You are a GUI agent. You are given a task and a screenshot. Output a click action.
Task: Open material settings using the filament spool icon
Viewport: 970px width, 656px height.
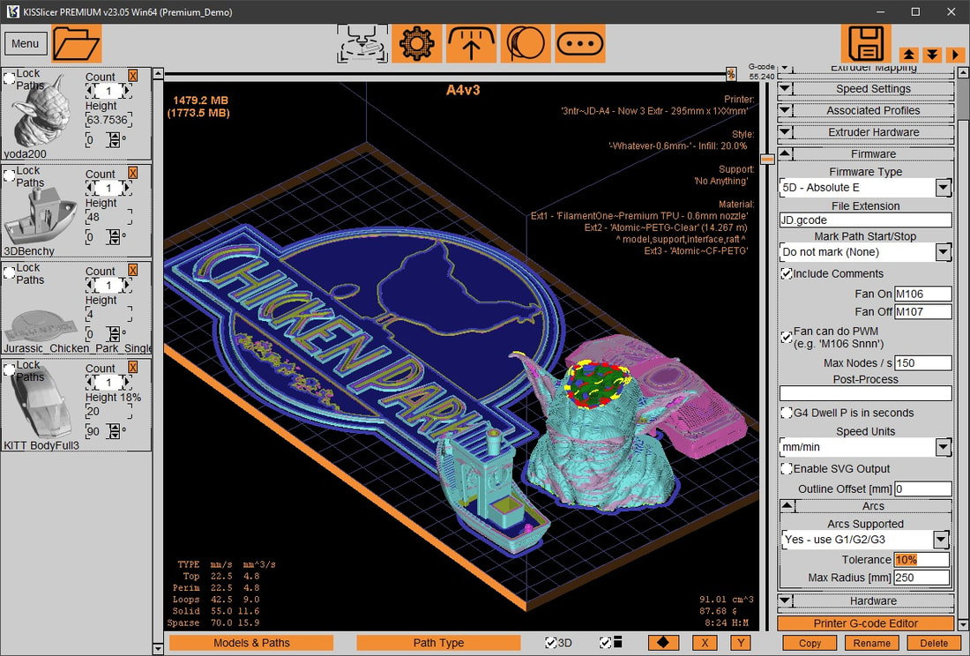click(x=526, y=42)
